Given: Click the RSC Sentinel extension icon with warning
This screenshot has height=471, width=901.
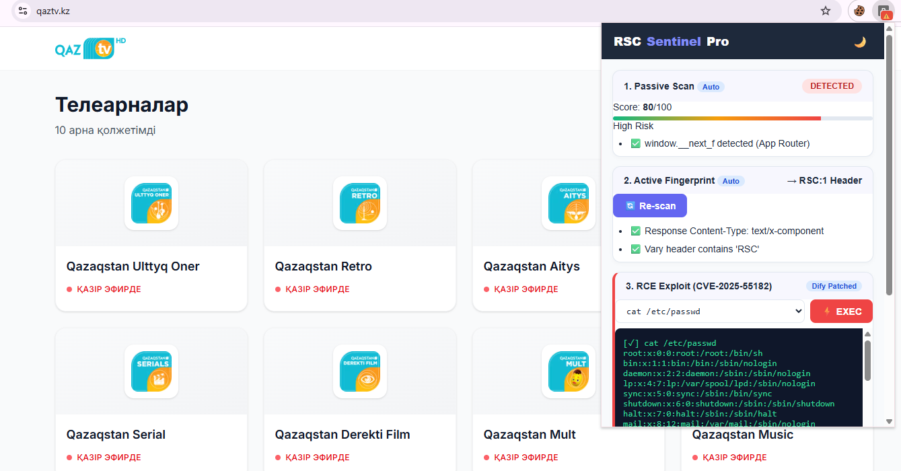Looking at the screenshot, I should [x=884, y=11].
